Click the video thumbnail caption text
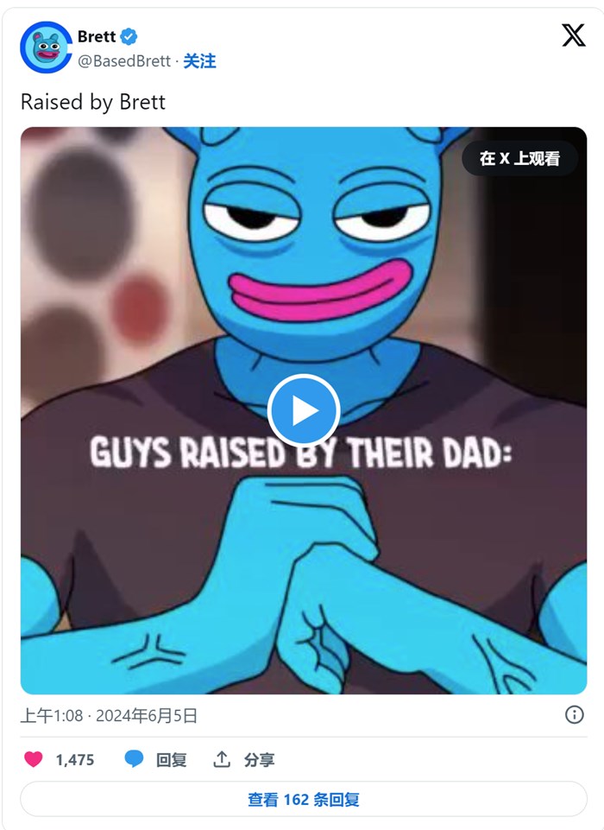The width and height of the screenshot is (604, 830). (x=301, y=453)
